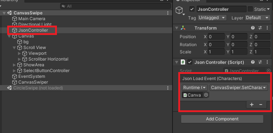Click the Position Y field

239,37
